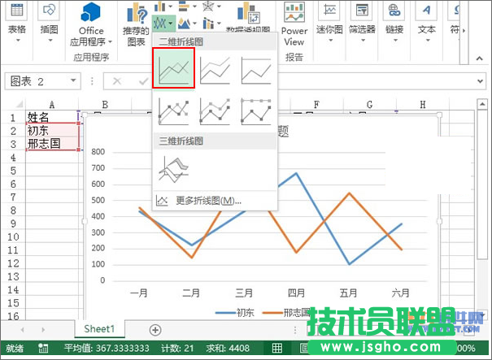Click the Office 应用程序 icon
Screen dimensions: 492x360
[91, 12]
